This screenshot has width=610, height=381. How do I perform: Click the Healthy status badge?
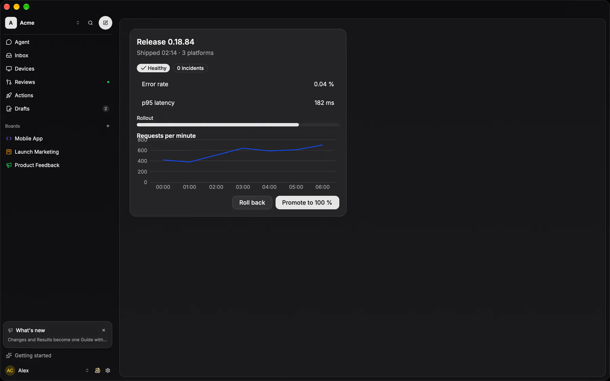tap(154, 68)
